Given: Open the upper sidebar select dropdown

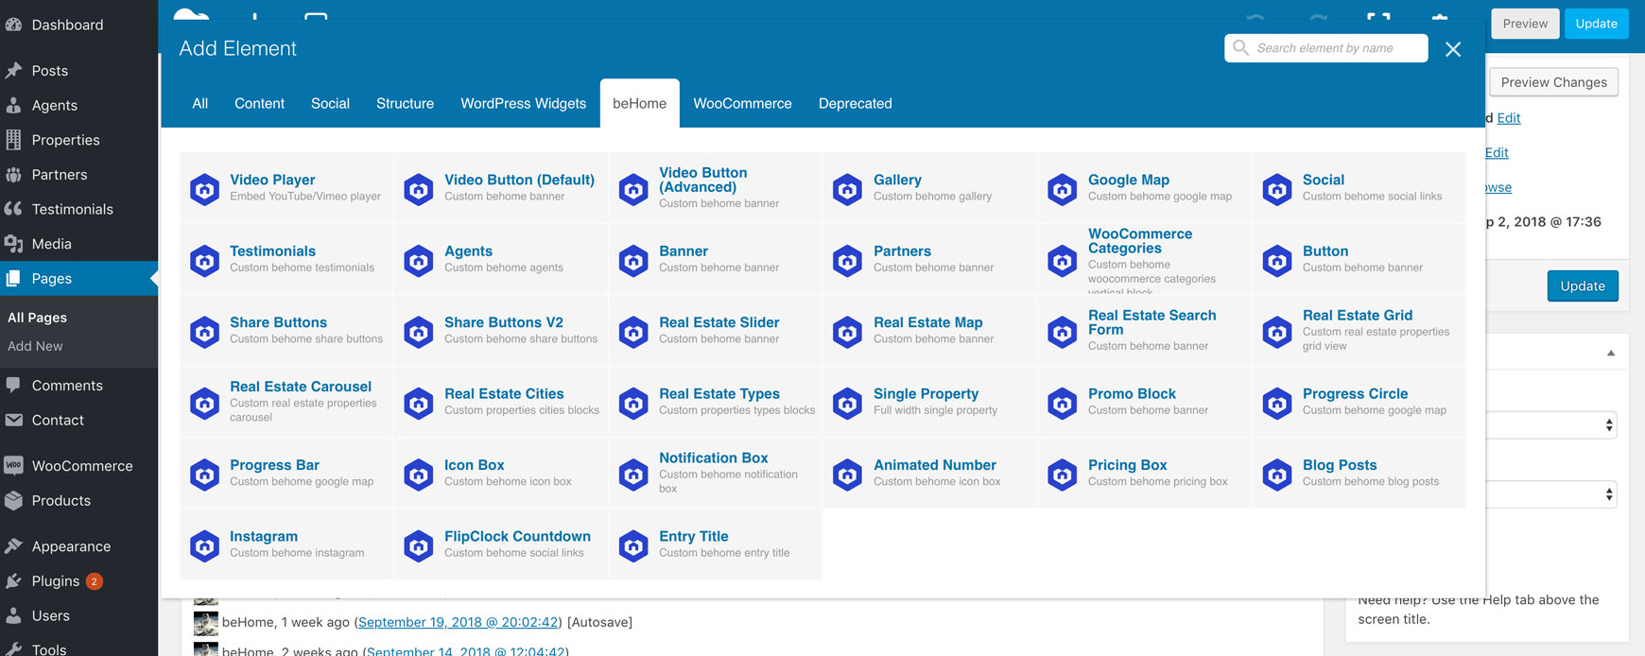Looking at the screenshot, I should point(1552,425).
